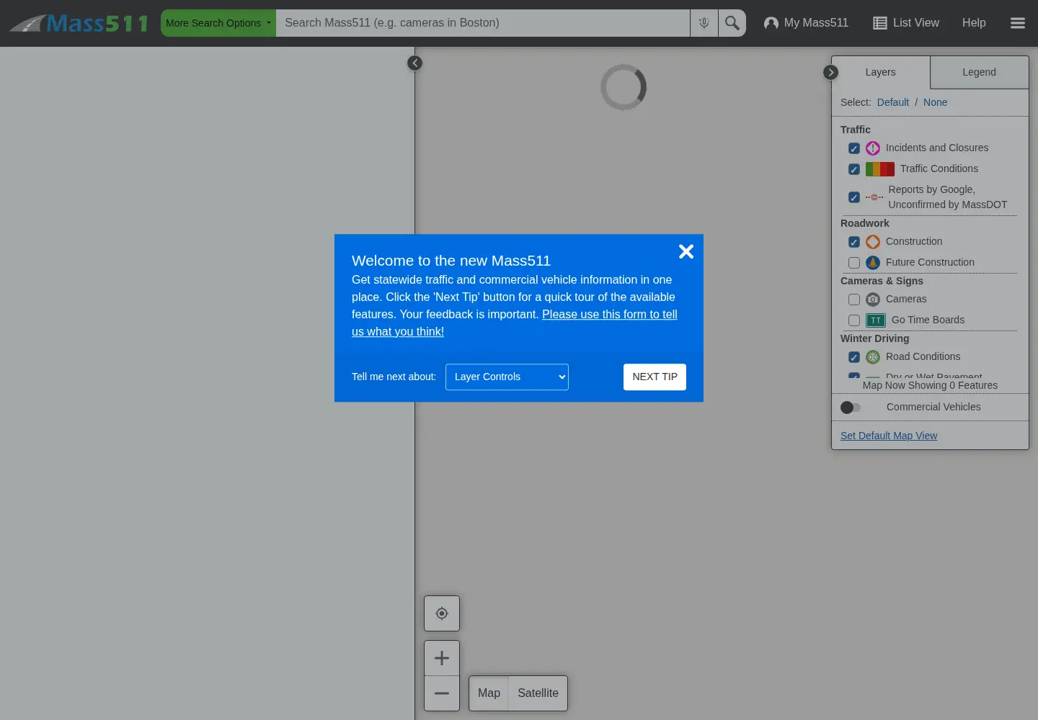Uncheck the Construction layer
Screen dimensions: 1038x720
pos(854,242)
